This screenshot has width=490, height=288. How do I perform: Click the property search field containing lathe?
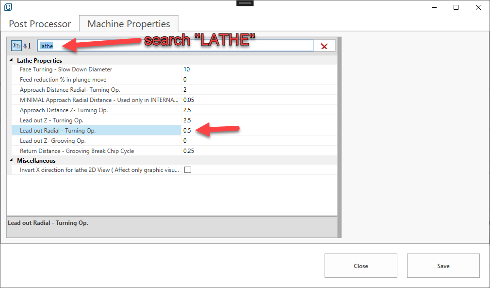click(175, 46)
